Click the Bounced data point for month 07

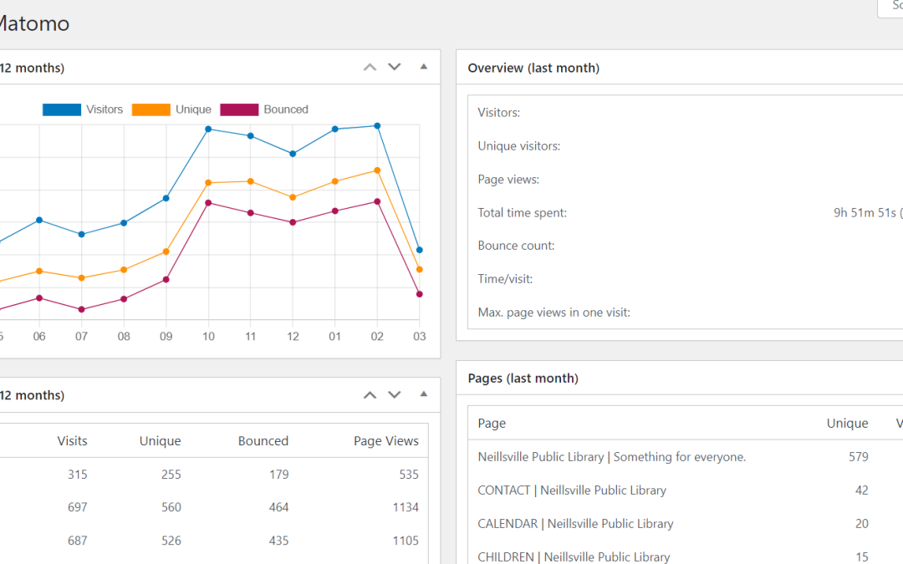[81, 310]
